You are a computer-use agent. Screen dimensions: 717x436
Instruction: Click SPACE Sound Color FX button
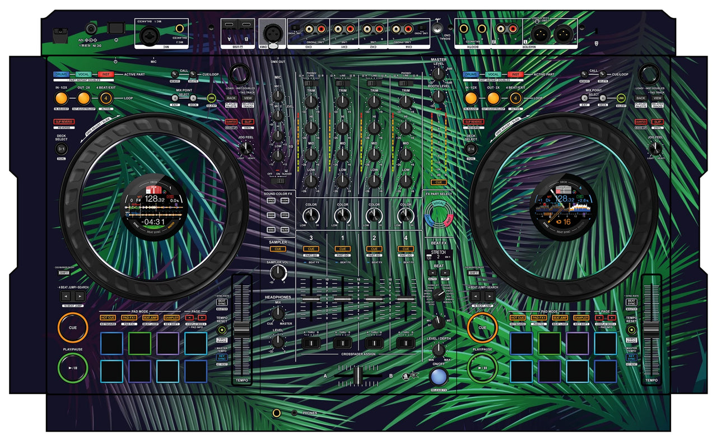[271, 200]
